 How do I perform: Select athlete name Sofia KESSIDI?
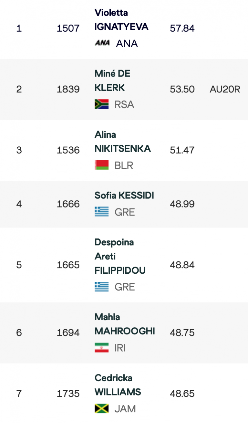(x=124, y=195)
